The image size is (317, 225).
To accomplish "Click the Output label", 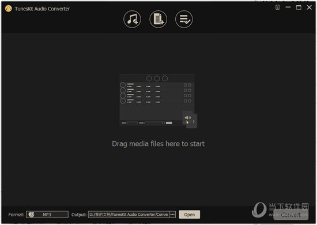I will click(x=79, y=215).
